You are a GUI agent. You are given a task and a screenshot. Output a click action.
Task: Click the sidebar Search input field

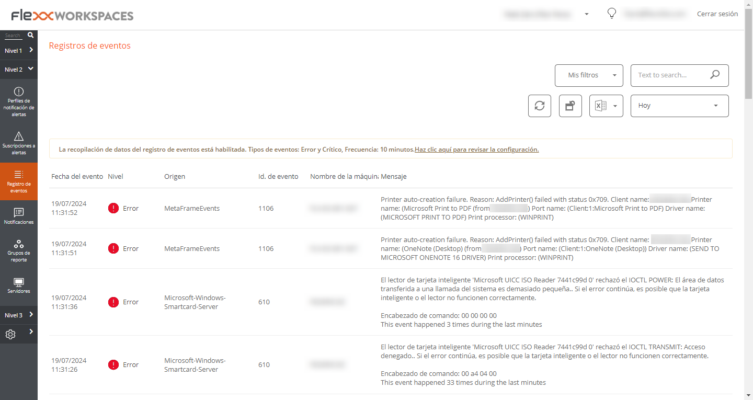13,36
